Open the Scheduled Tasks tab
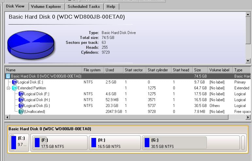252x161 pixels. (84, 6)
